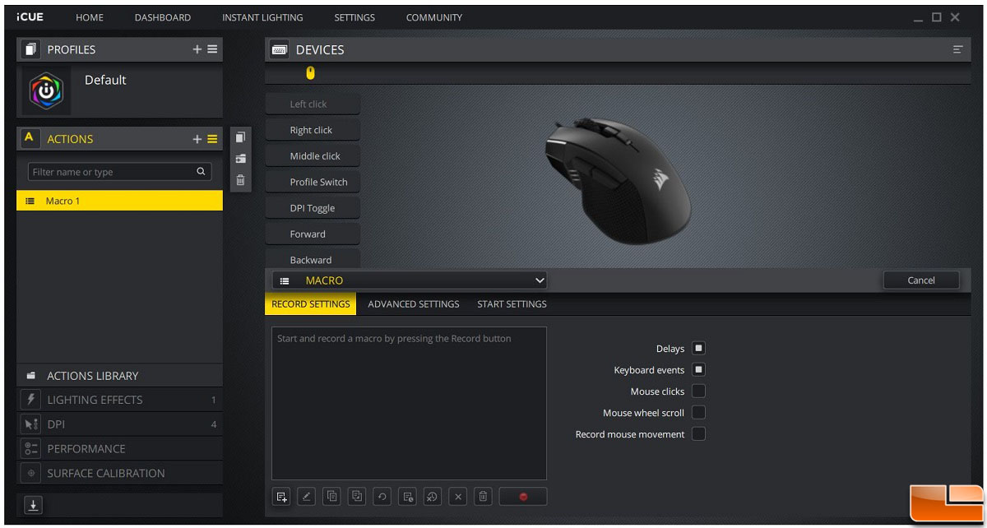Open the Home menu
The height and width of the screenshot is (528, 987).
tap(90, 17)
